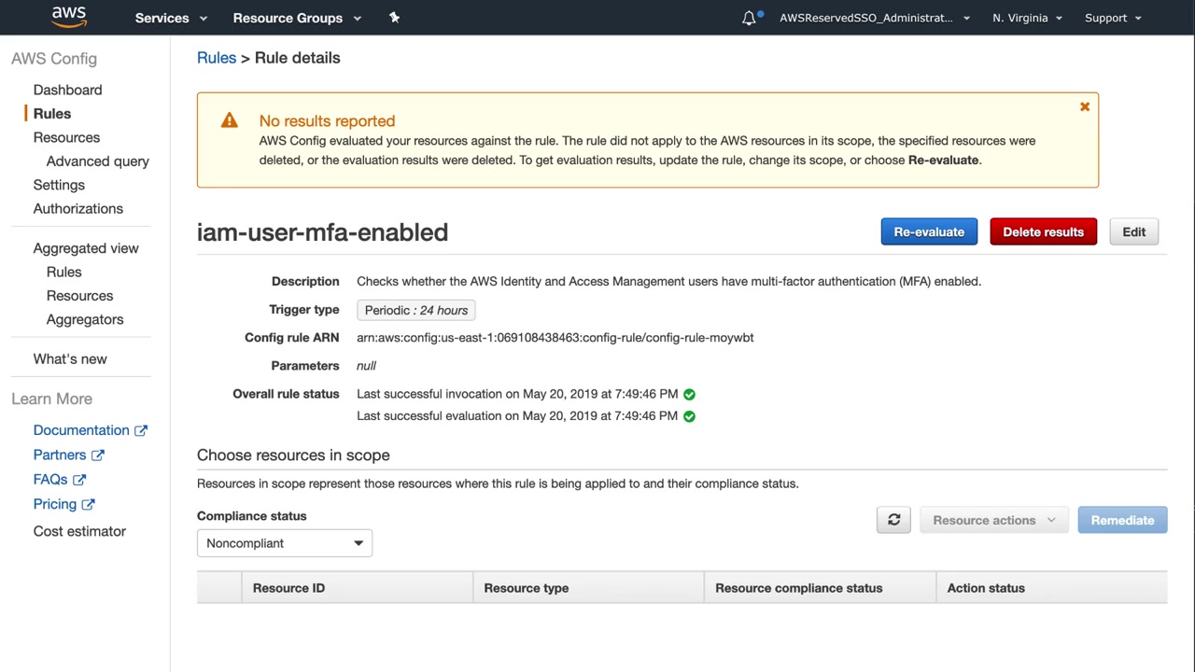The height and width of the screenshot is (672, 1195).
Task: Click the AWS logo home icon
Action: point(69,17)
